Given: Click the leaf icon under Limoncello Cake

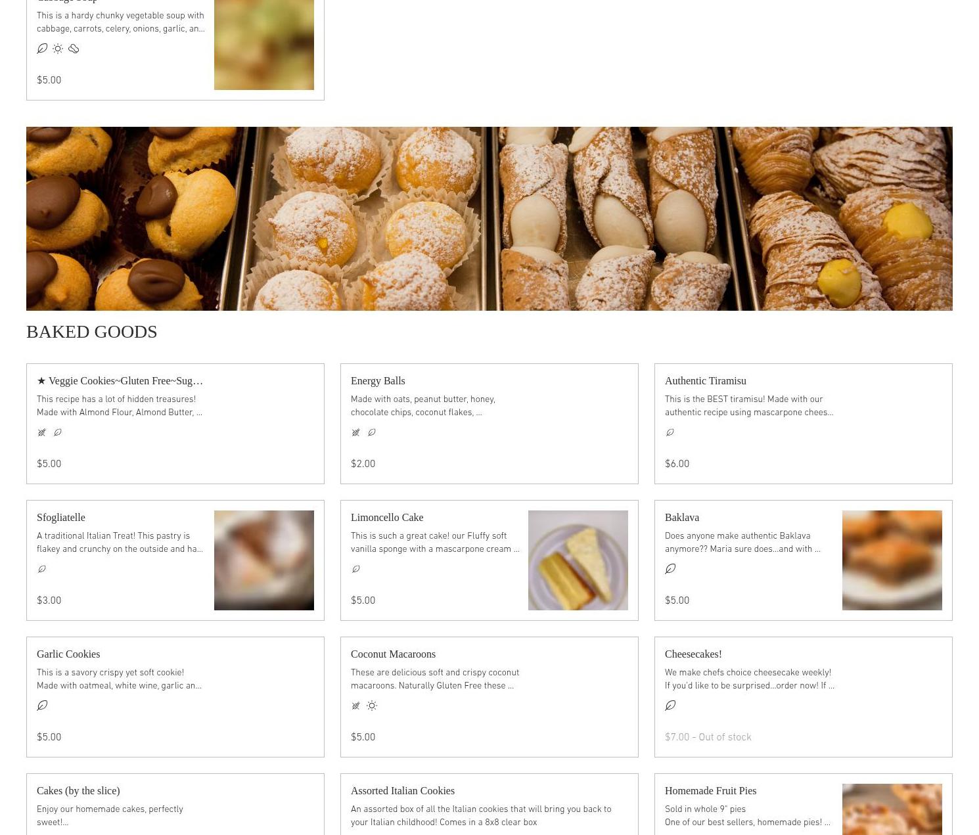Looking at the screenshot, I should pyautogui.click(x=356, y=569).
